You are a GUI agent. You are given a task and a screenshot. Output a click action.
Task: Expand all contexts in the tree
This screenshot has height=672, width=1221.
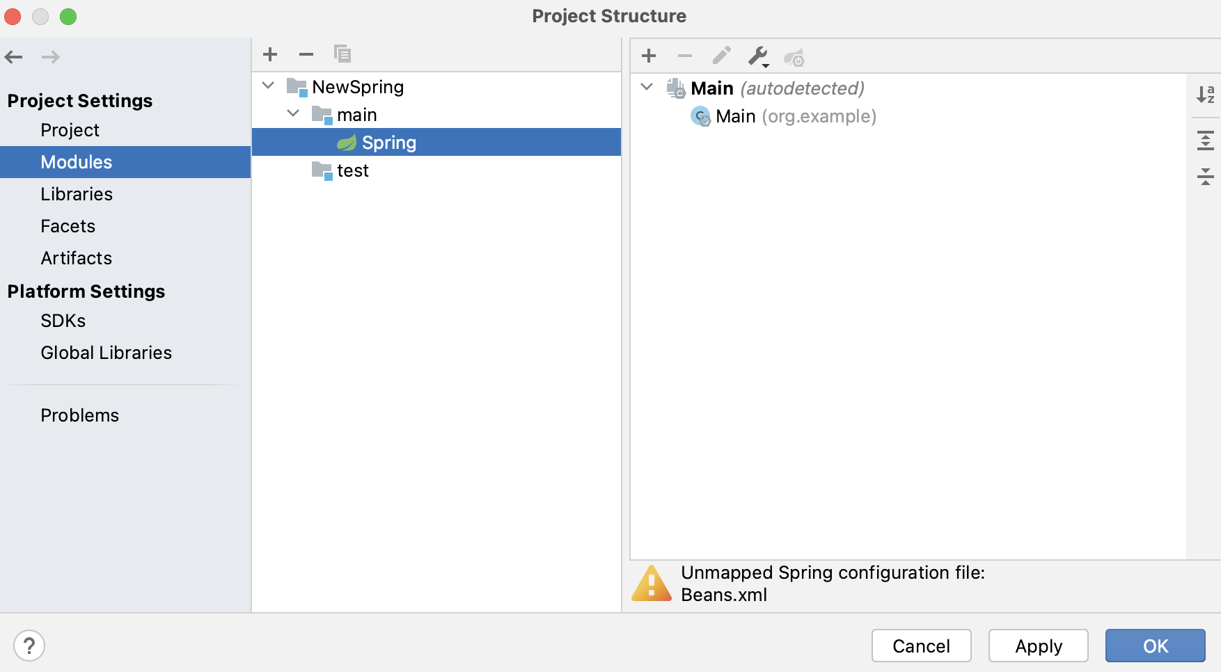(1206, 141)
